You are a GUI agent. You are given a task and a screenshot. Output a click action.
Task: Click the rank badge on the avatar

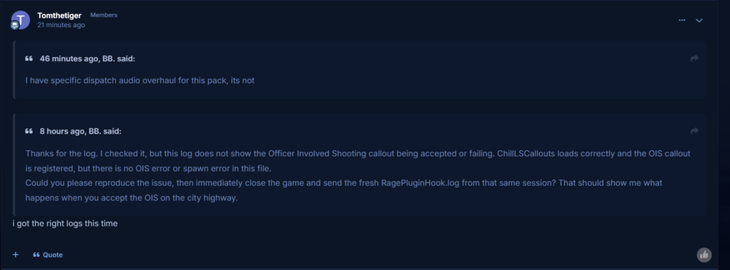click(15, 26)
